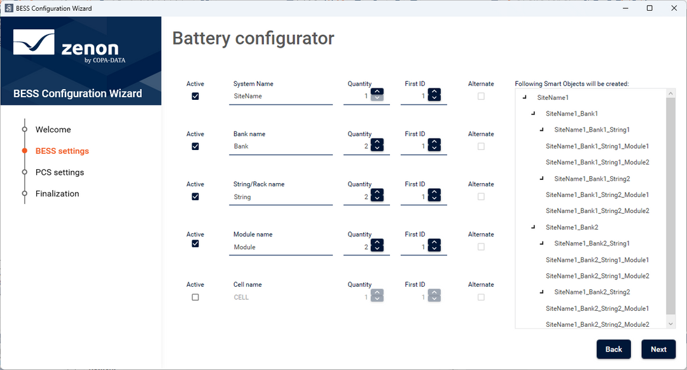Decrease the Bank name Quantity value
This screenshot has height=370, width=687.
pos(377,147)
